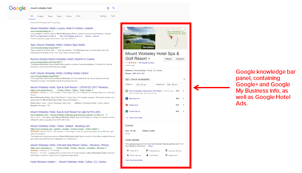302x173 pixels.
Task: Open Booking.com Tullow, Ireland result
Action: click(x=60, y=126)
